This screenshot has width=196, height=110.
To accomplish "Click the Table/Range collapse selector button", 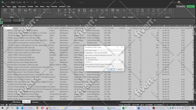I will pyautogui.click(x=122, y=53).
